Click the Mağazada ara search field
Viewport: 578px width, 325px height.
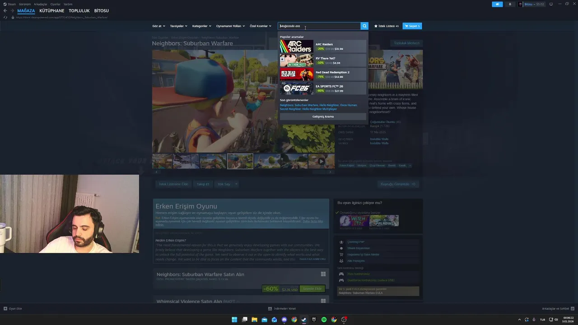[319, 26]
